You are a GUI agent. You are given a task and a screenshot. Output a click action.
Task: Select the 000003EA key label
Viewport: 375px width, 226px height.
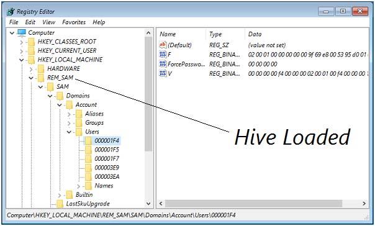[107, 177]
